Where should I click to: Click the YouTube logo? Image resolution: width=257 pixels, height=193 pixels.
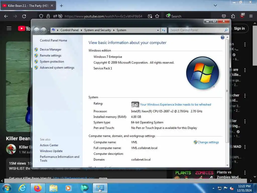coord(24,28)
